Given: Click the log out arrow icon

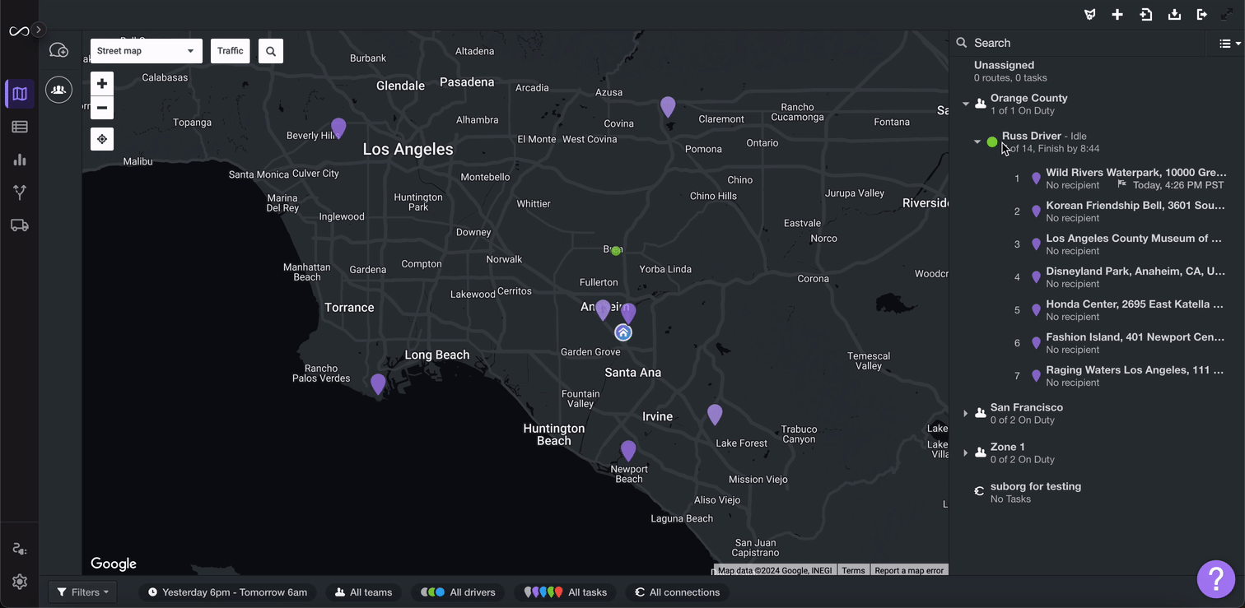Looking at the screenshot, I should click(1202, 15).
